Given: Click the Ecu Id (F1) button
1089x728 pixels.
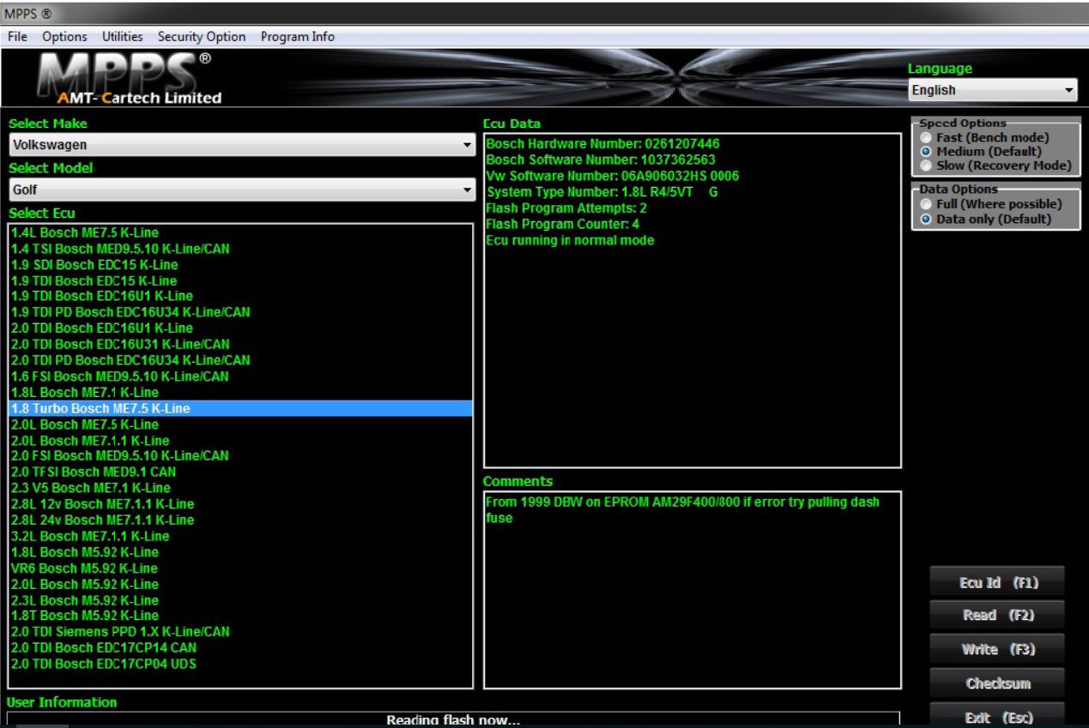Looking at the screenshot, I should click(996, 583).
